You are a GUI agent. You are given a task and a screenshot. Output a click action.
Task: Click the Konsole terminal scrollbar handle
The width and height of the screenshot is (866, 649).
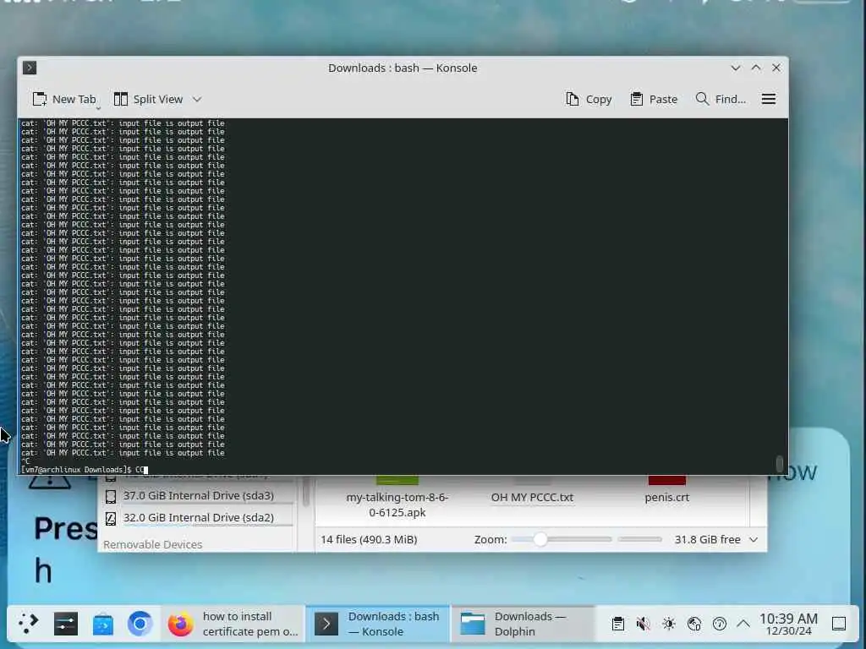click(x=779, y=464)
